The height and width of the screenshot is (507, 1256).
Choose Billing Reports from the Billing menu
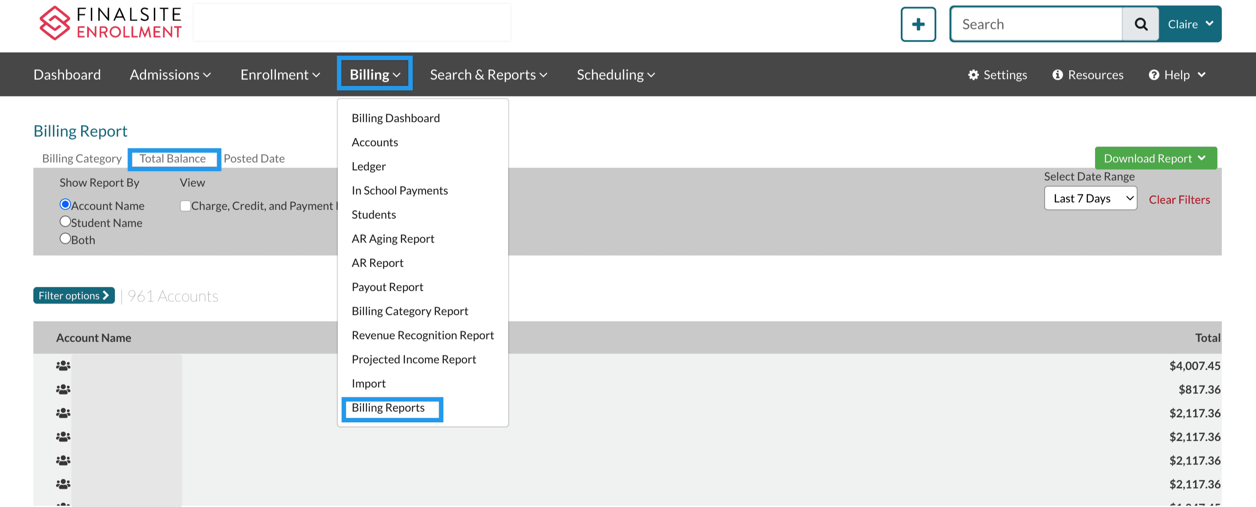[388, 407]
